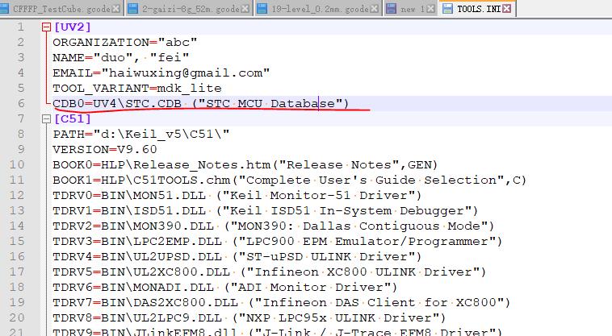This screenshot has width=612, height=336.
Task: Click the NAME="duo", "fei" line
Action: [x=121, y=57]
